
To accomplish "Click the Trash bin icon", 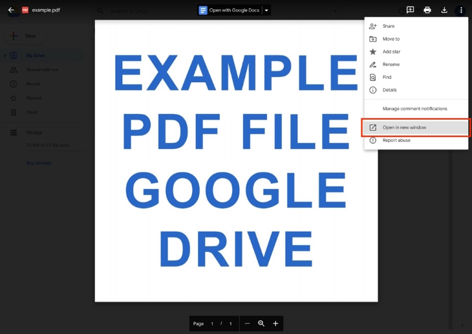I will [13, 112].
